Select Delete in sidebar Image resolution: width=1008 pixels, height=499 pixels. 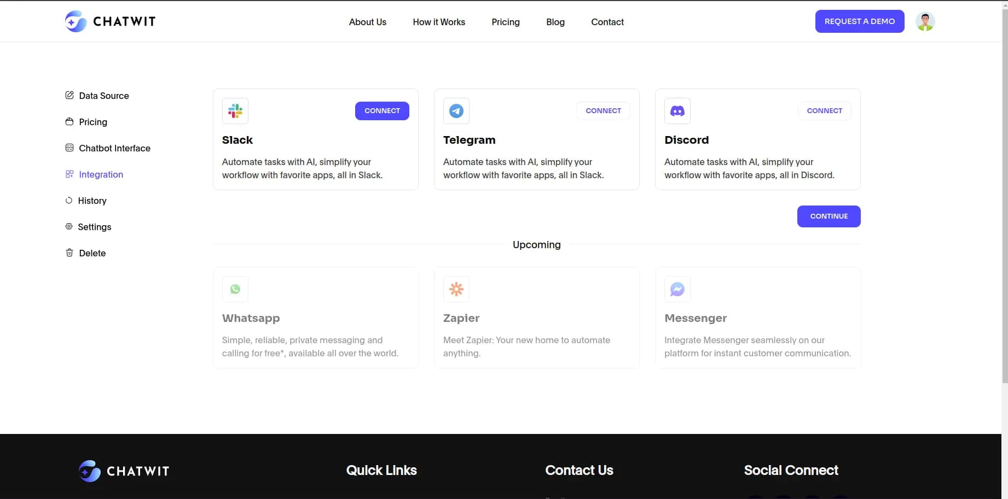tap(92, 253)
